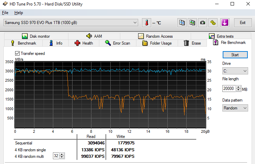Maximize the HD Tune Pro window
This screenshot has height=164, width=255.
click(x=232, y=4)
